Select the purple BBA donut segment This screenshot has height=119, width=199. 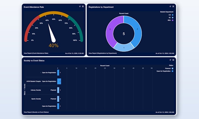click(110, 29)
